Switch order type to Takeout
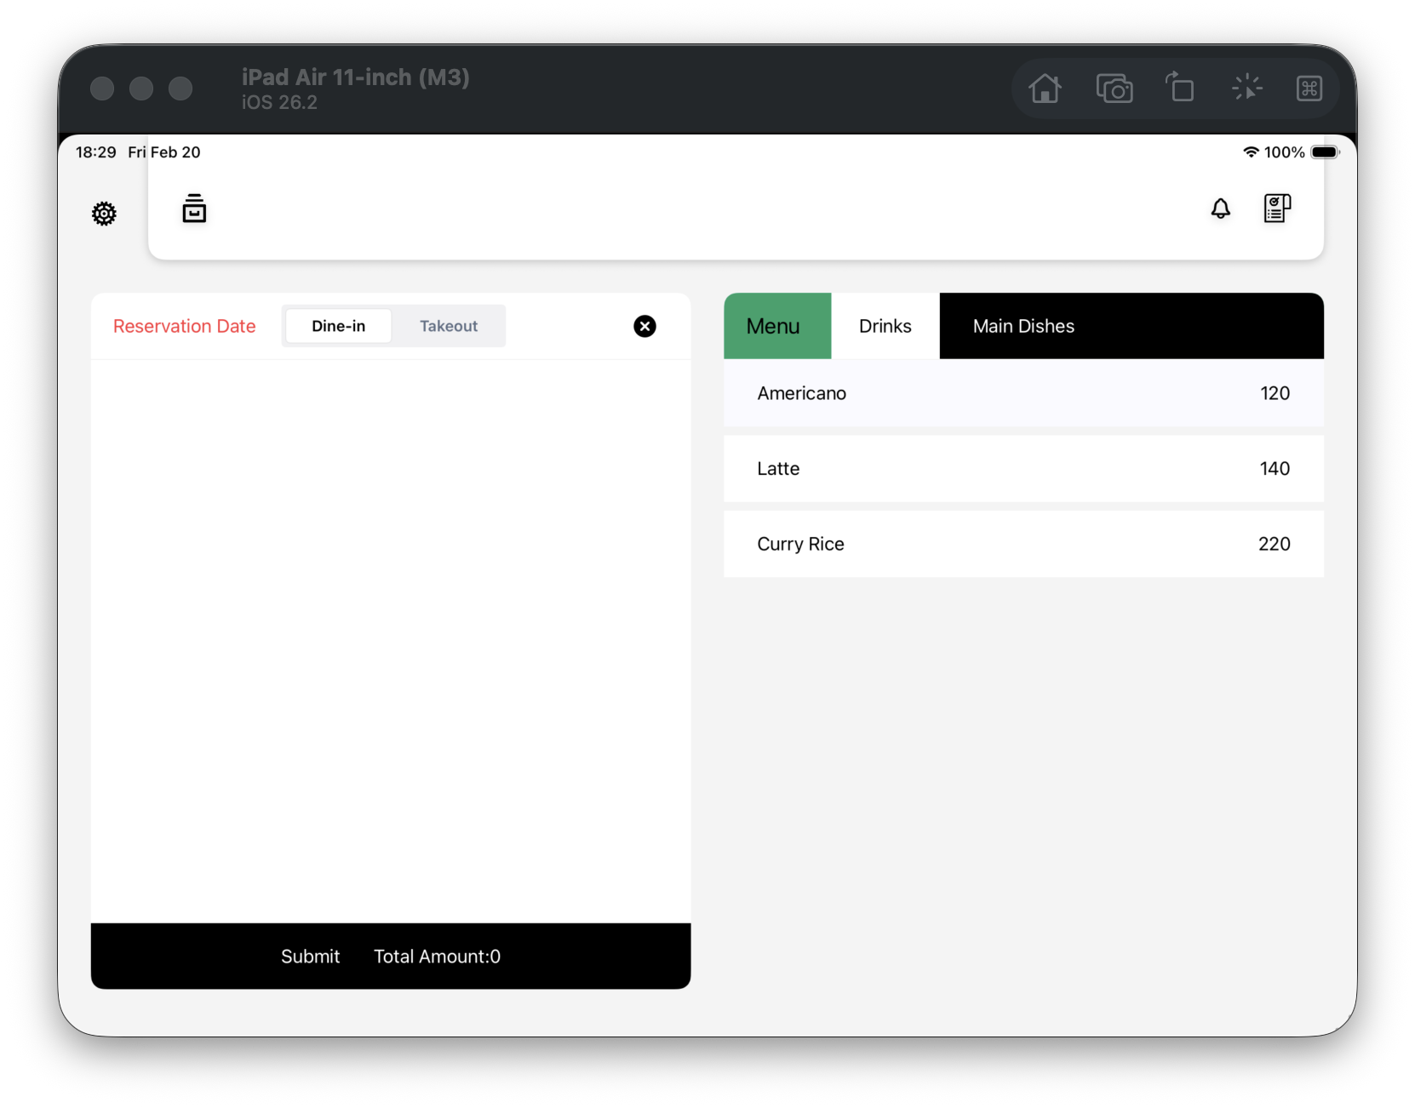The height and width of the screenshot is (1108, 1415). point(449,327)
